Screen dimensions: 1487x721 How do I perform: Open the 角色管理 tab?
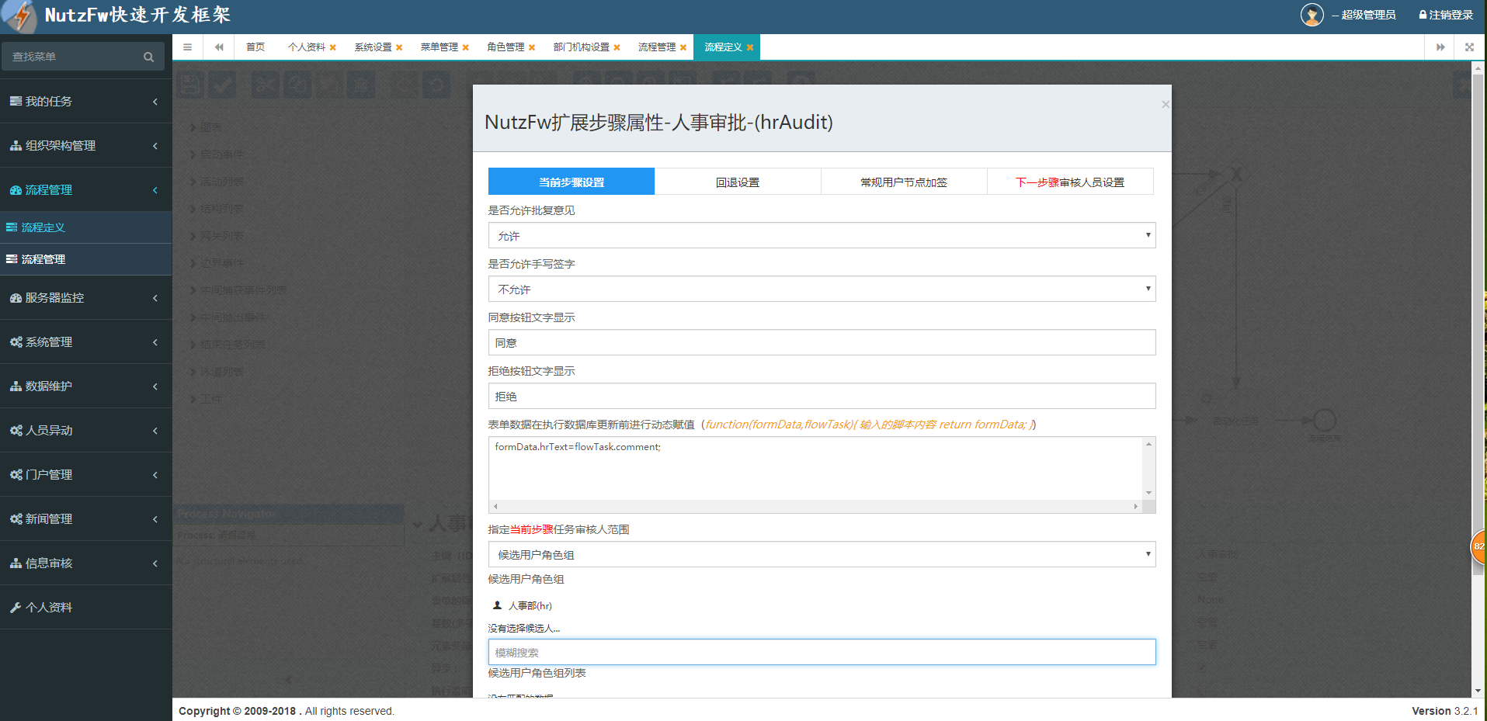[x=506, y=47]
